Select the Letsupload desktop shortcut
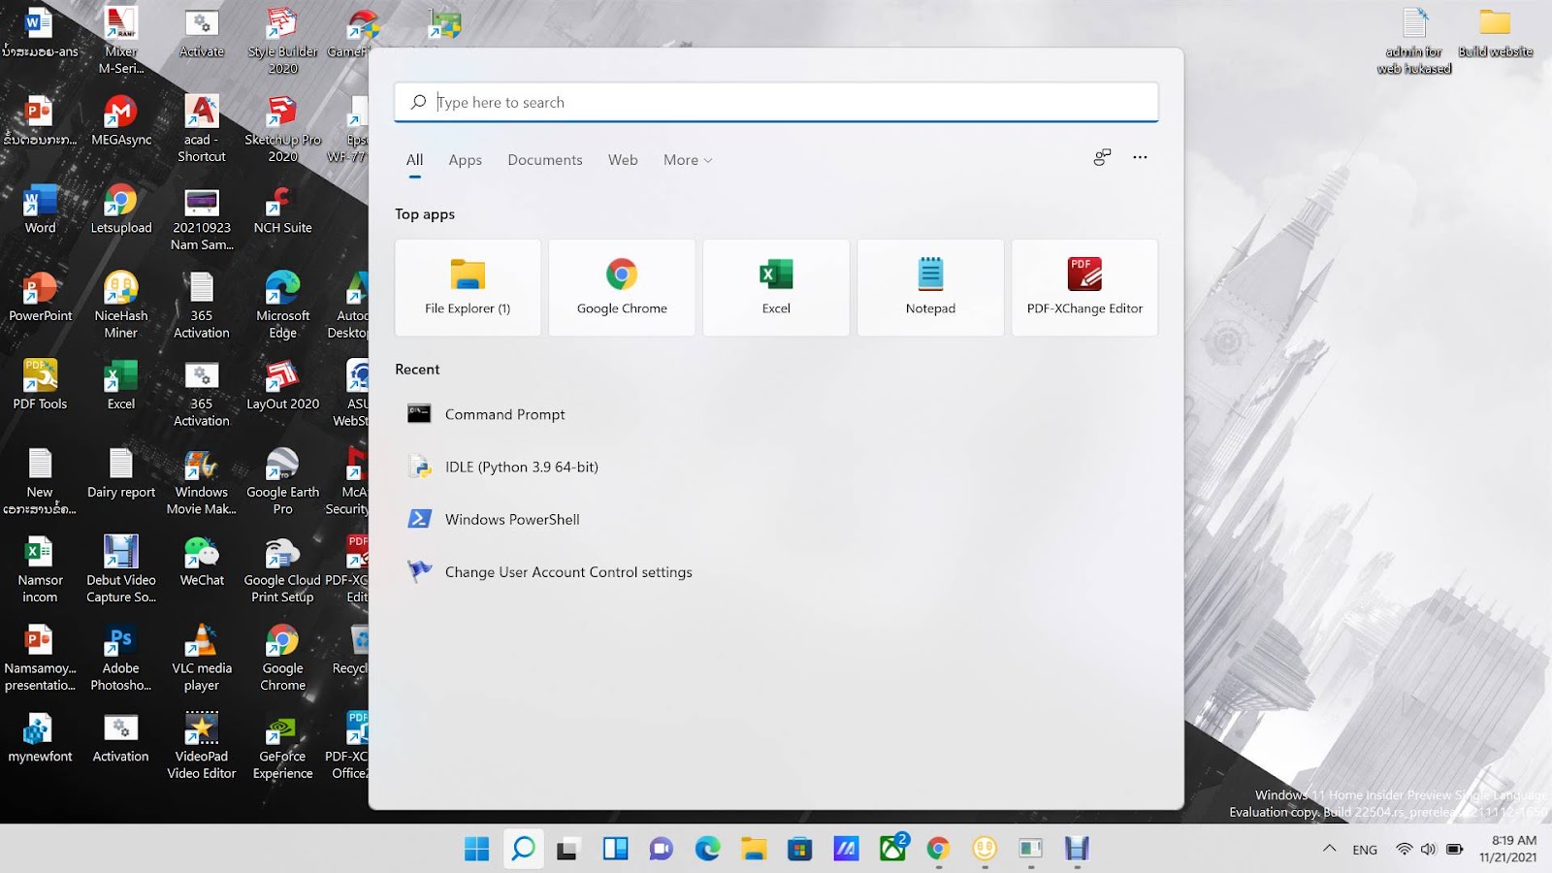This screenshot has height=873, width=1552. (121, 210)
